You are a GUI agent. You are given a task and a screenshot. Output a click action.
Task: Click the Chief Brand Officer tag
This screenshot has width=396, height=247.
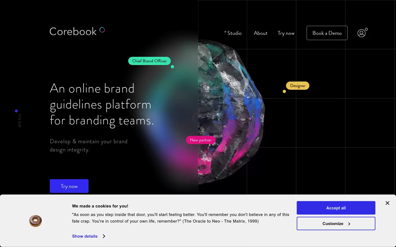coord(149,61)
